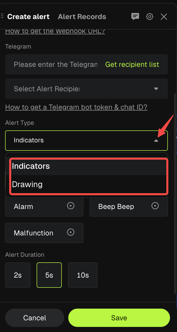Switch to the Alert Records tab

tap(82, 17)
